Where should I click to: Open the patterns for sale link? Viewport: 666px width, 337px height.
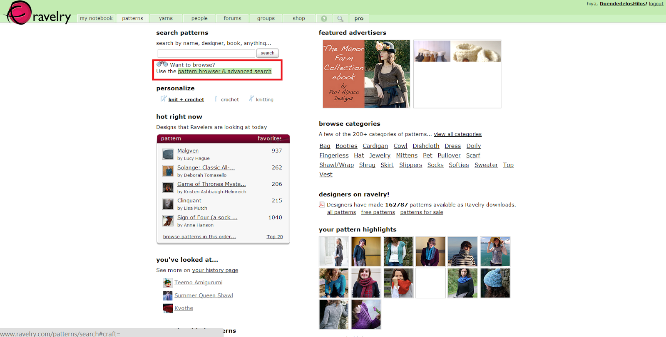pyautogui.click(x=422, y=212)
